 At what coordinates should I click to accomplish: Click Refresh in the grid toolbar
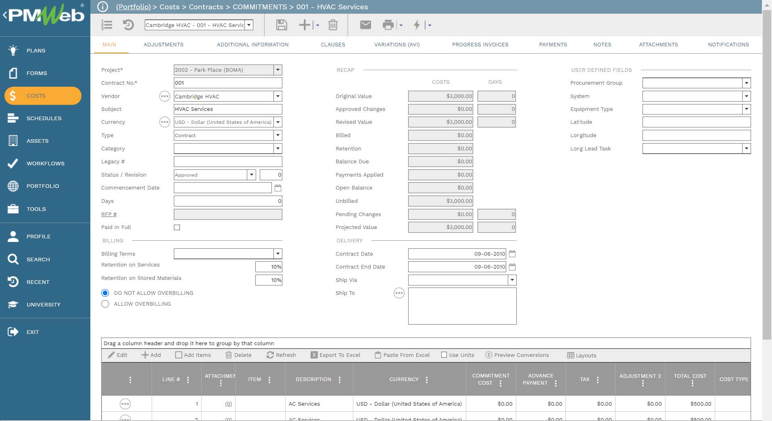click(x=281, y=355)
